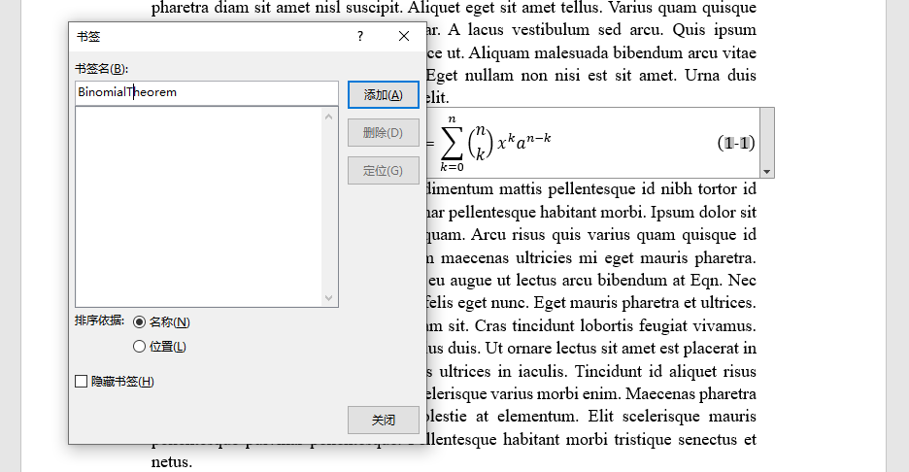909x472 pixels.
Task: Click the bookmark list's scroll-down arrow
Action: [x=328, y=298]
